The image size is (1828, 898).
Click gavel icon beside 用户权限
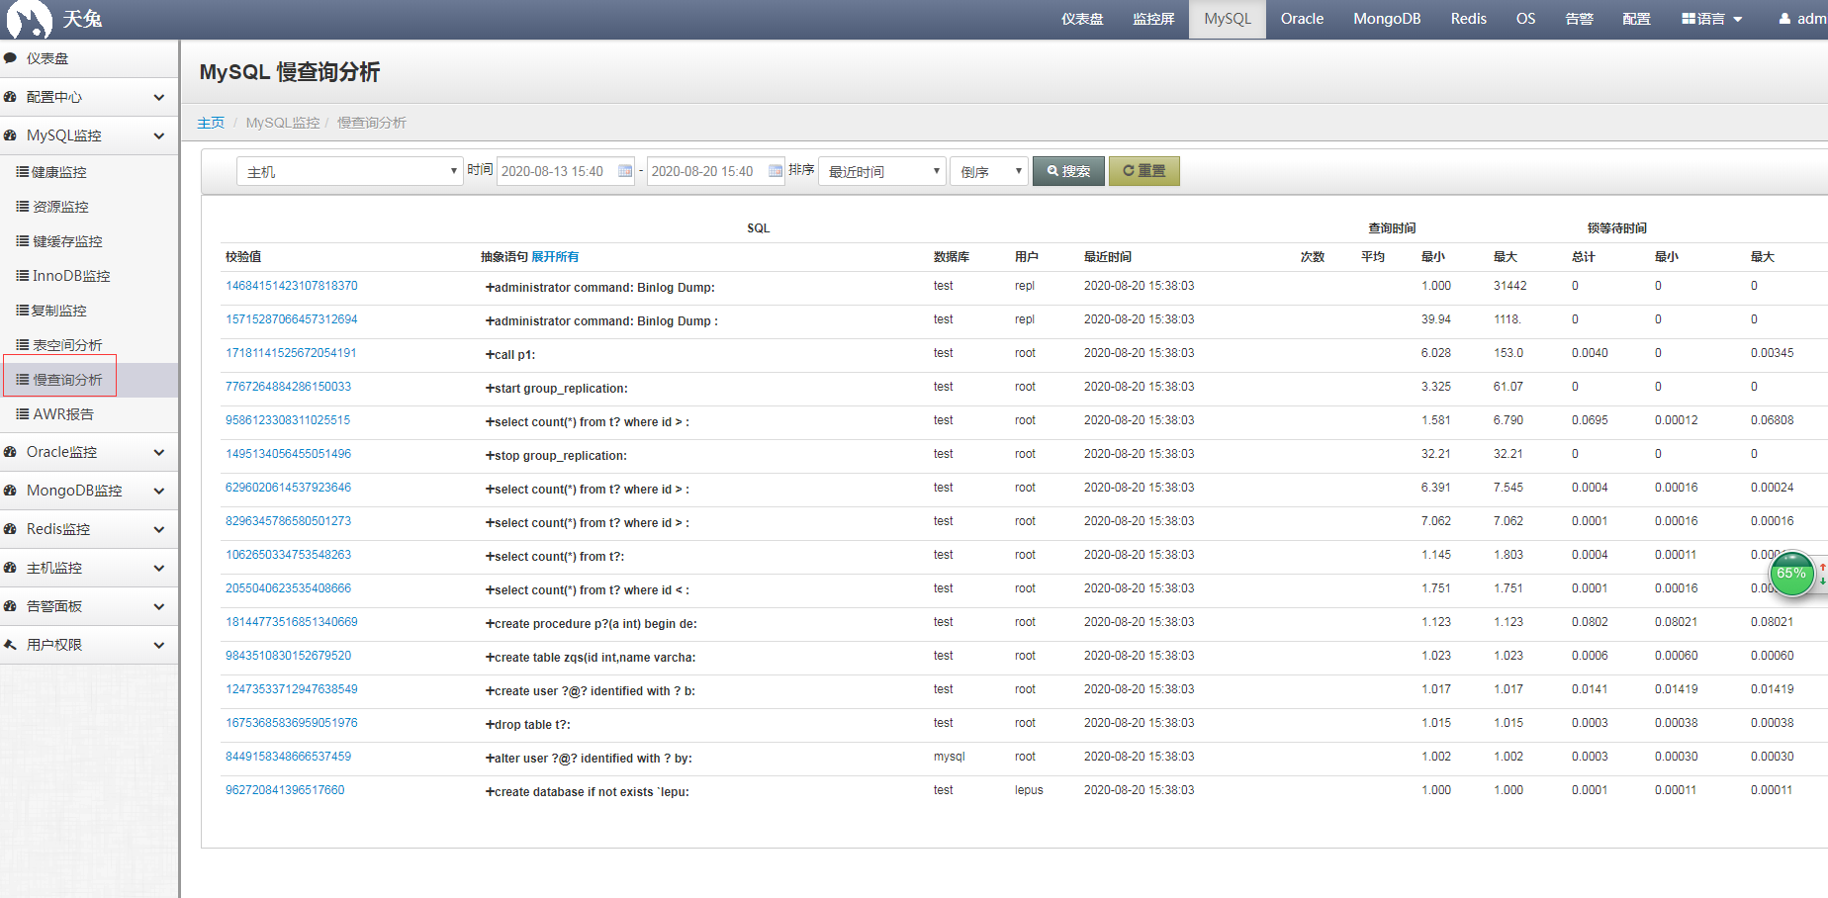coord(10,645)
